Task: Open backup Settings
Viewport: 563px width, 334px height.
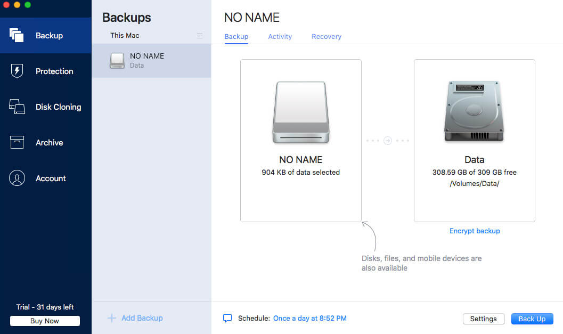Action: tap(483, 319)
